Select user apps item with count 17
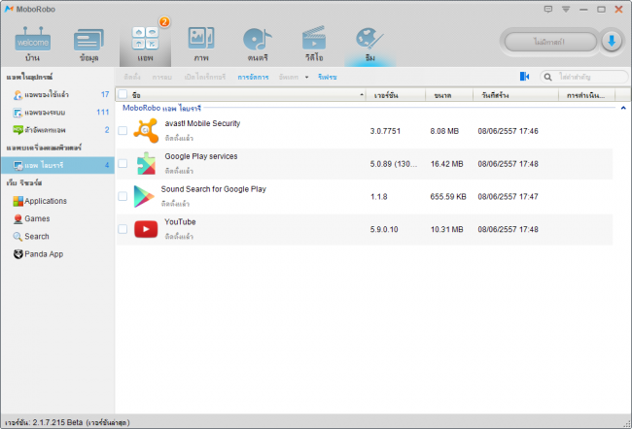 click(57, 94)
